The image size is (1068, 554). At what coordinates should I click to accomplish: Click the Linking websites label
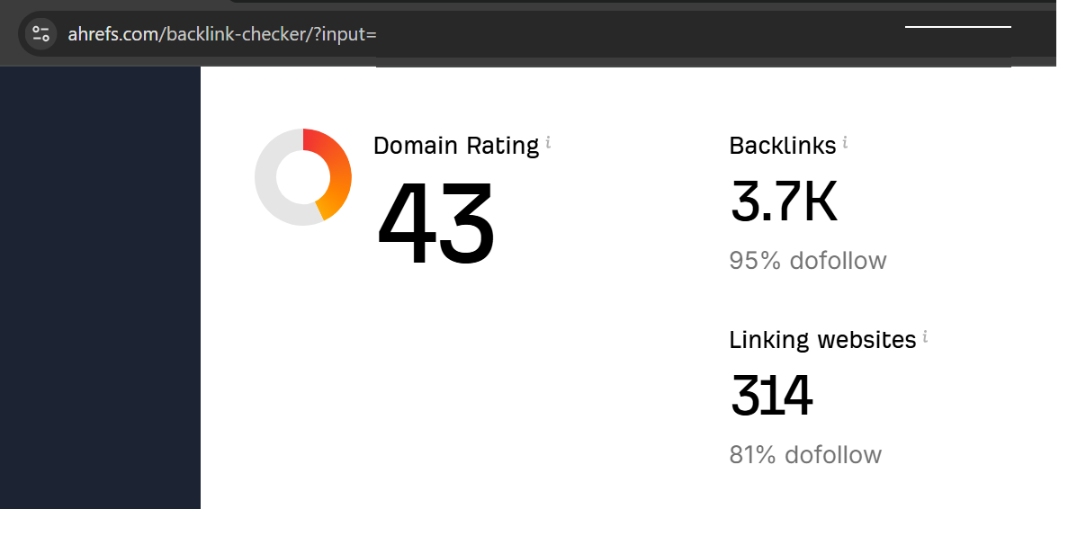822,340
